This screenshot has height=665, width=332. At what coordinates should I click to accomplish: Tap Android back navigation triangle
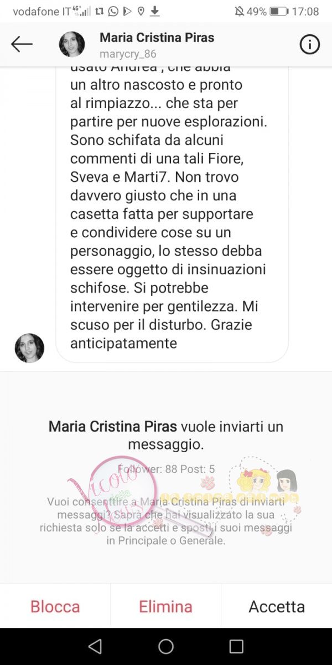(95, 646)
